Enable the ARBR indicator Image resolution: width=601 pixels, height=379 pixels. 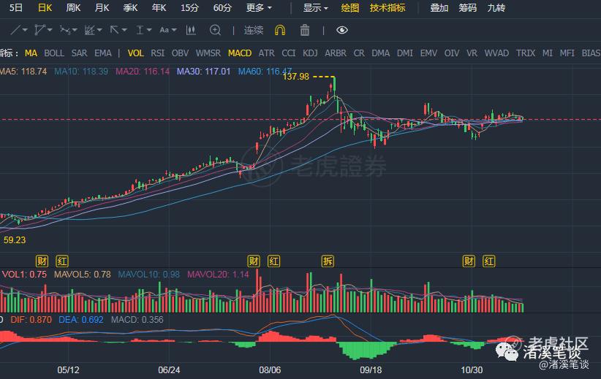(x=336, y=53)
